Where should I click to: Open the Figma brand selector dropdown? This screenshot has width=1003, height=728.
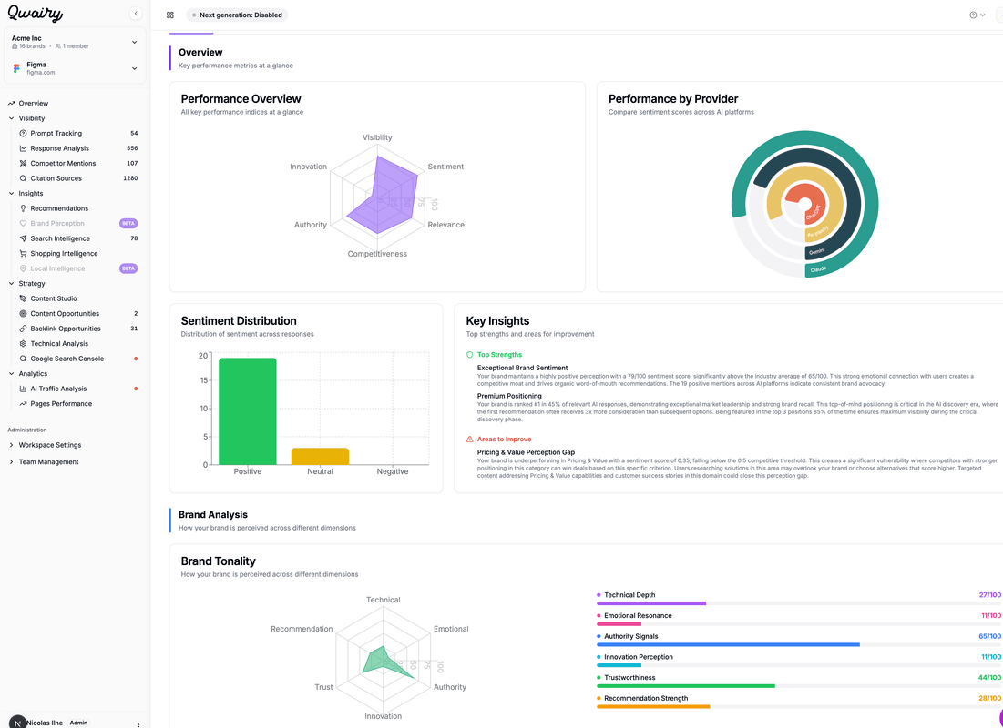[134, 68]
